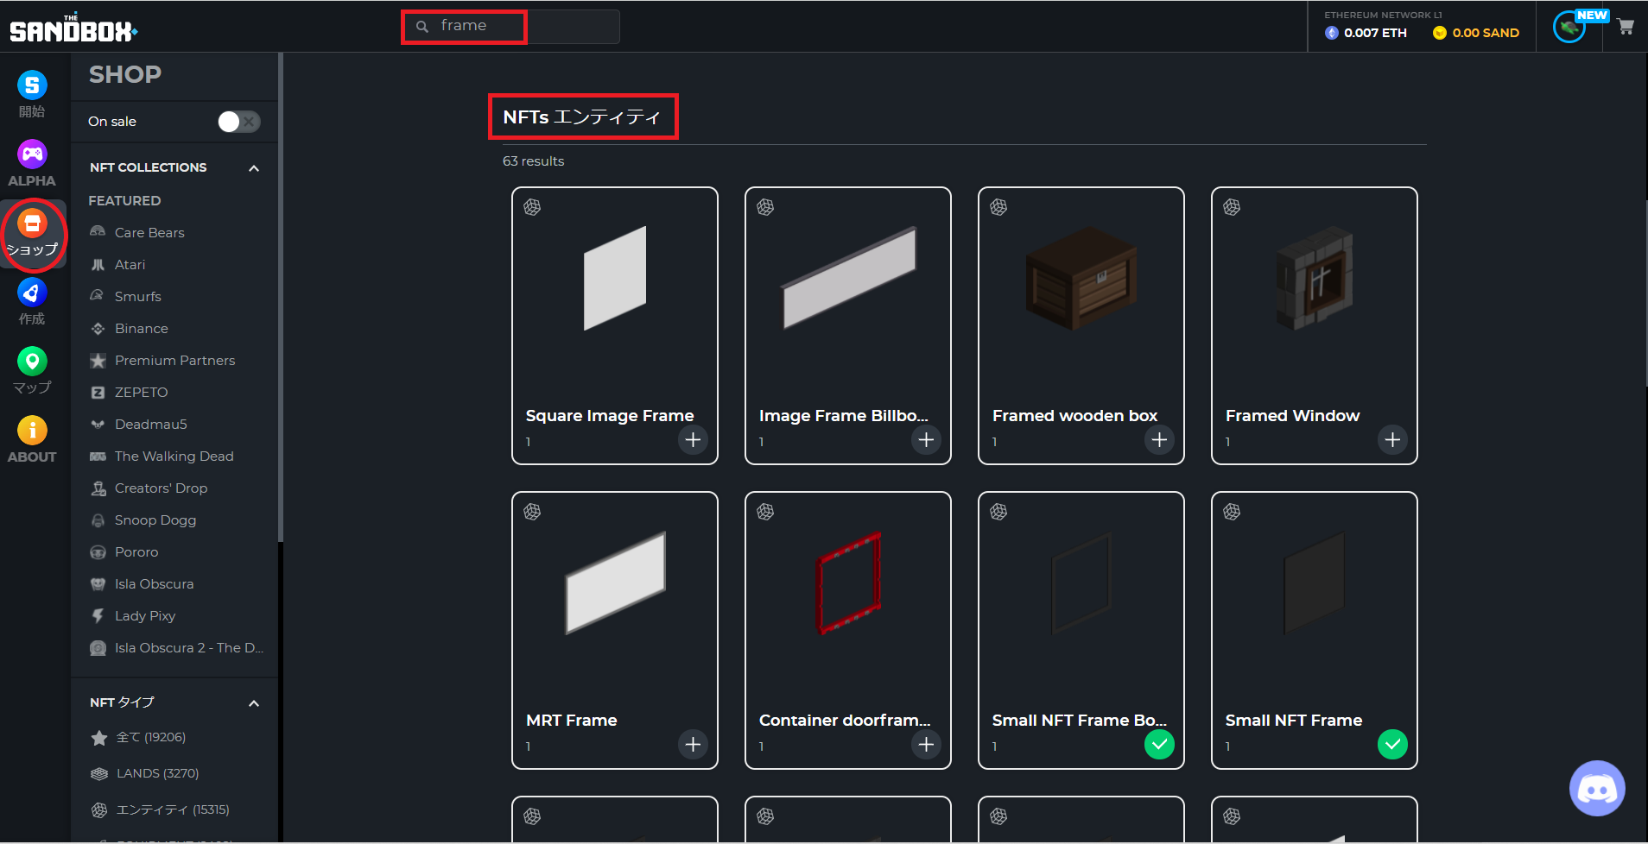Add Framed Window with plus icon
Viewport: 1648px width, 844px height.
[1392, 440]
